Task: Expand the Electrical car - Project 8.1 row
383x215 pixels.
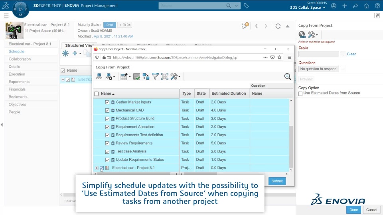Action: [97, 168]
